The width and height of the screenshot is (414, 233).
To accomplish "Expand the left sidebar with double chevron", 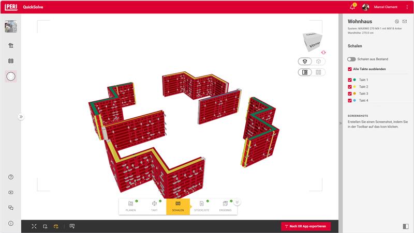I will coord(21,117).
